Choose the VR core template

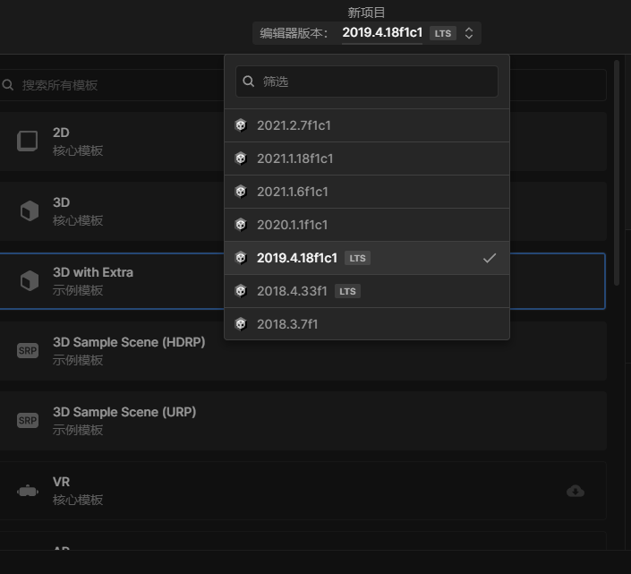click(303, 491)
